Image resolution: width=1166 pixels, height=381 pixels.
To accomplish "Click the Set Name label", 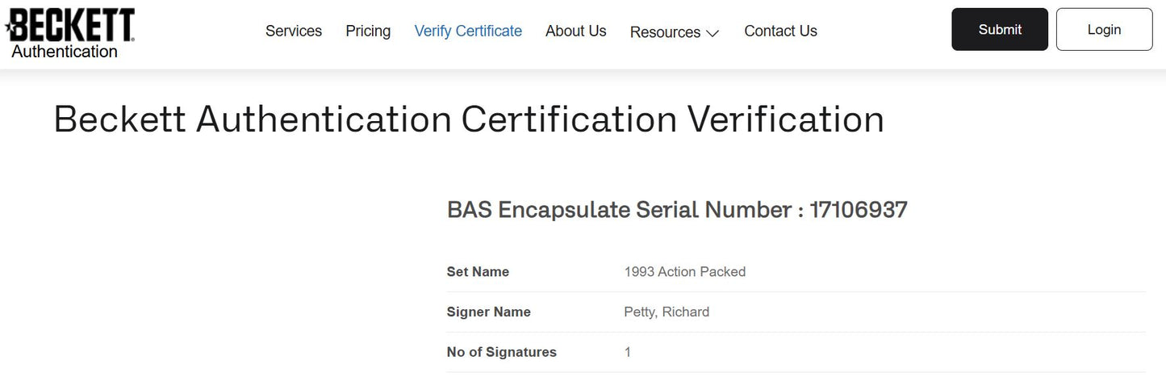I will pyautogui.click(x=478, y=272).
